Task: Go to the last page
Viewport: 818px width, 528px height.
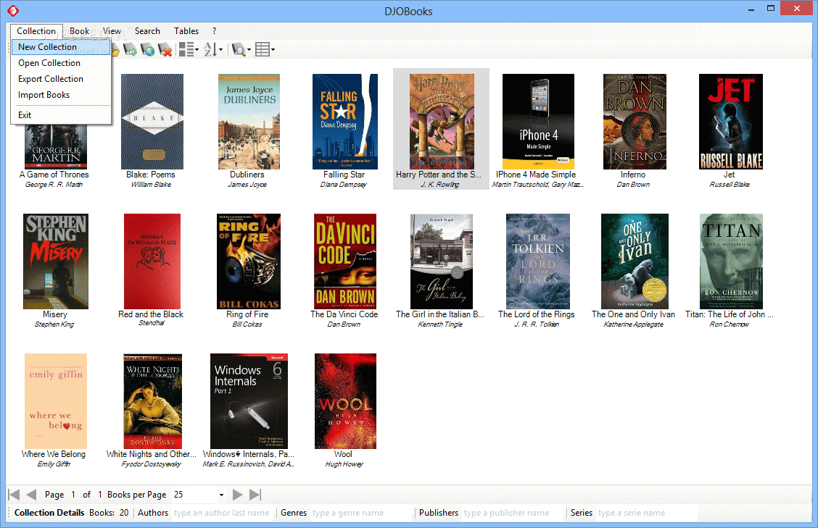Action: (255, 495)
